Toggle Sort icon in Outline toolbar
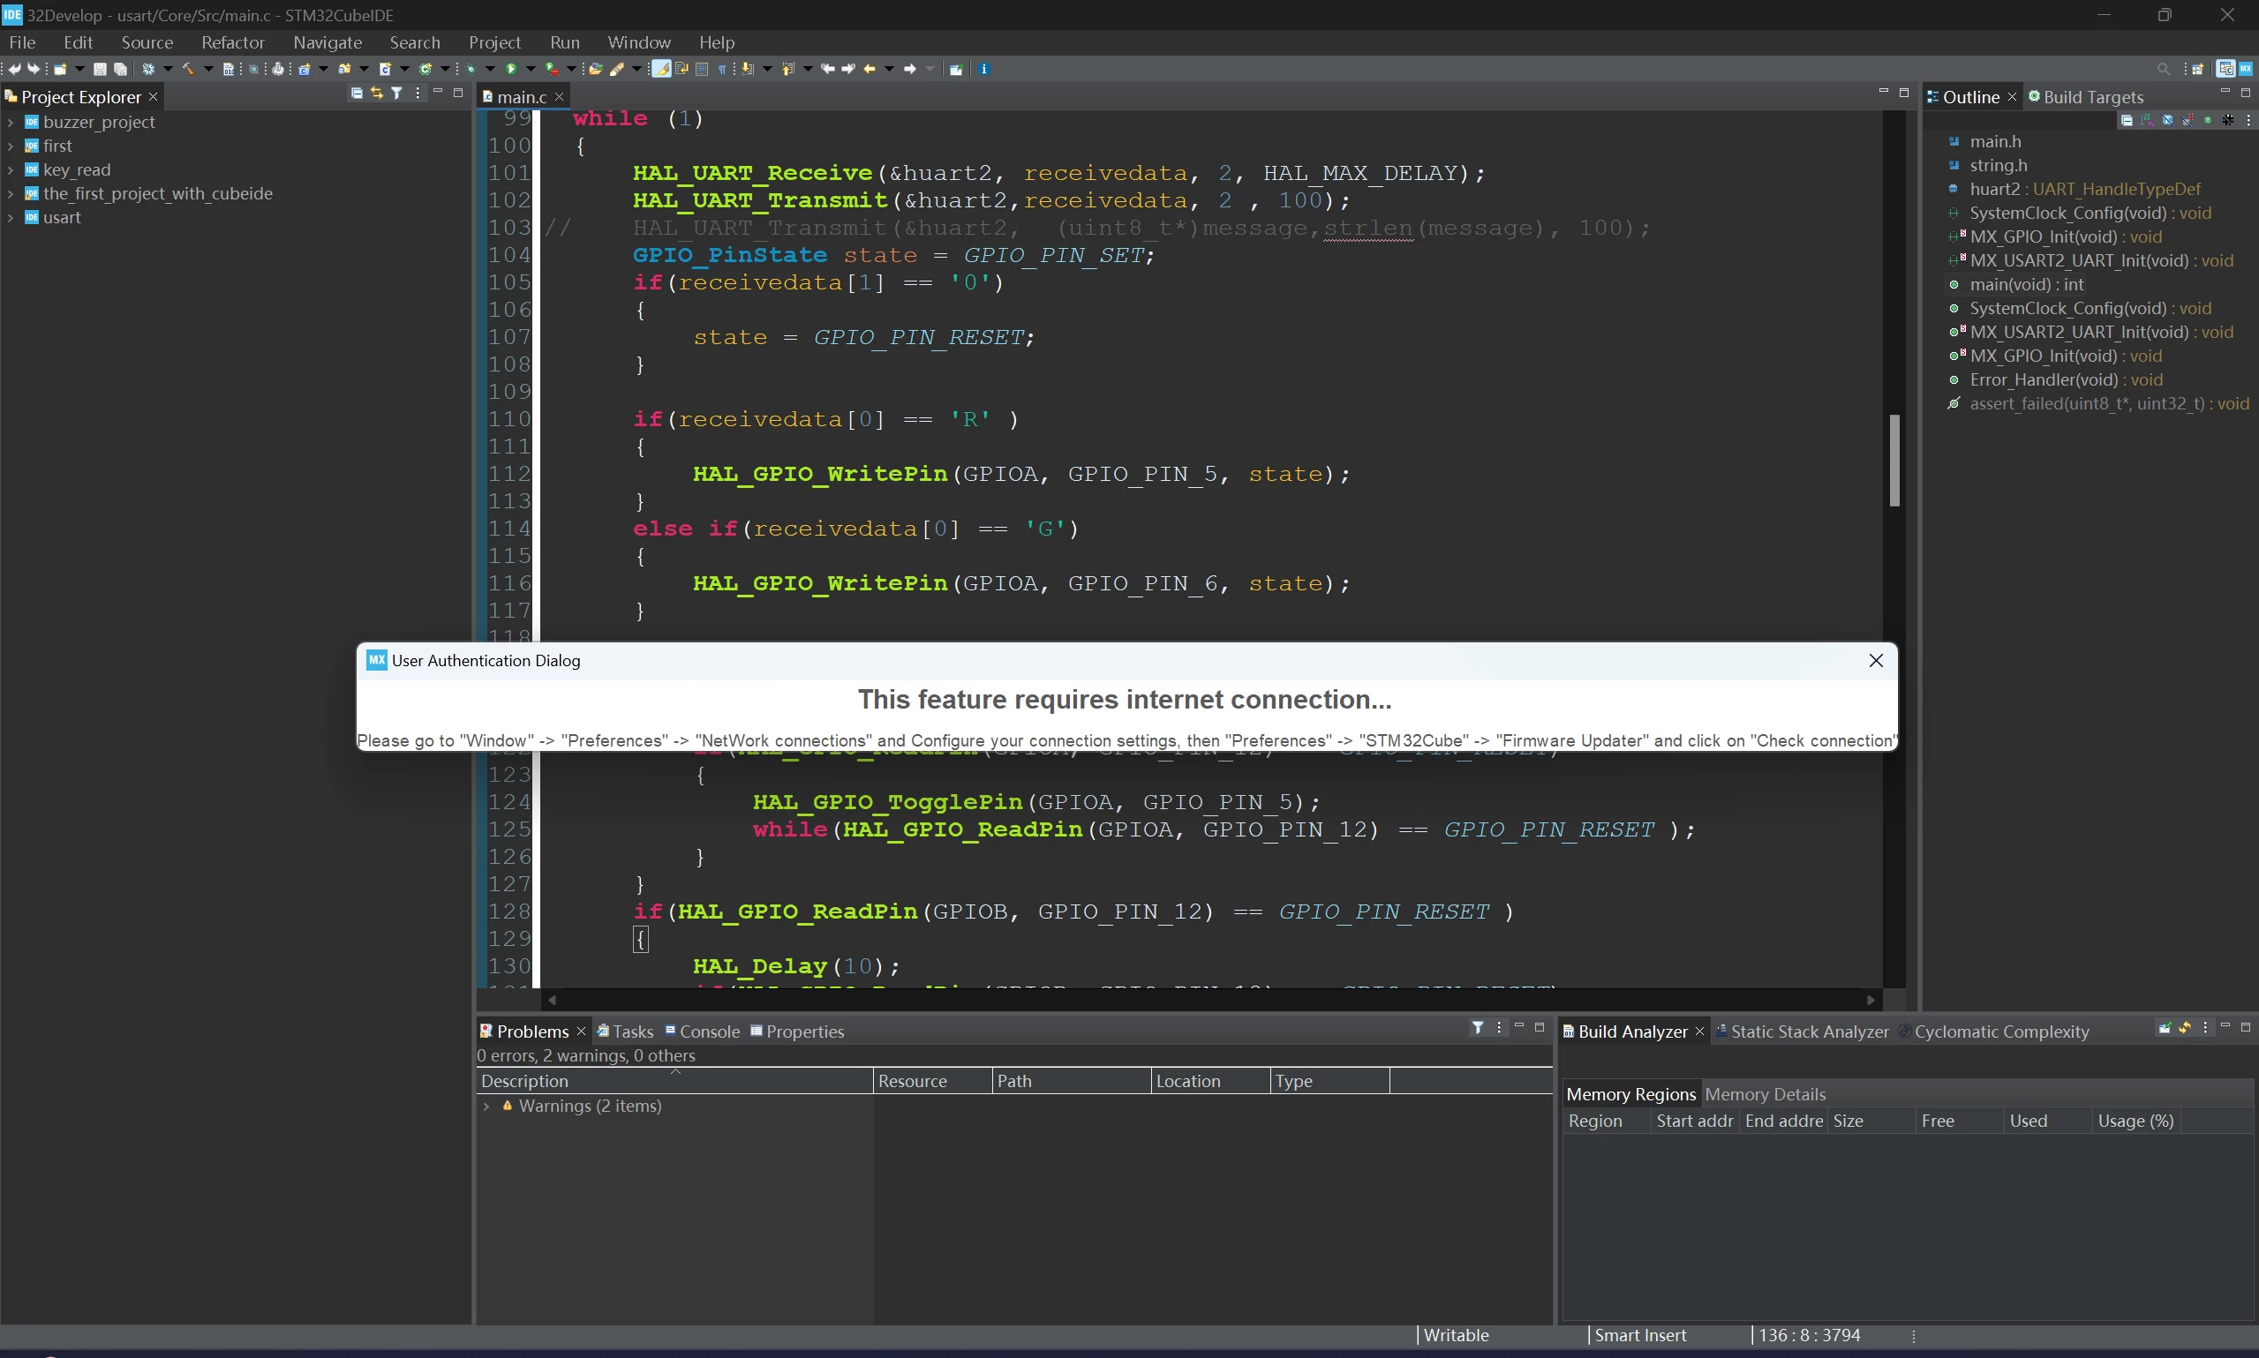The image size is (2259, 1358). (x=2148, y=121)
